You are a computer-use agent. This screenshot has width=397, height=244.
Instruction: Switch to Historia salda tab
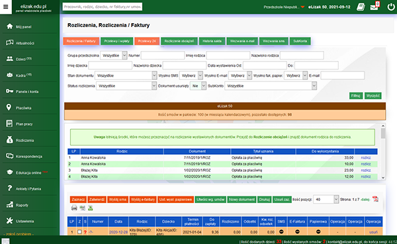[x=212, y=41]
